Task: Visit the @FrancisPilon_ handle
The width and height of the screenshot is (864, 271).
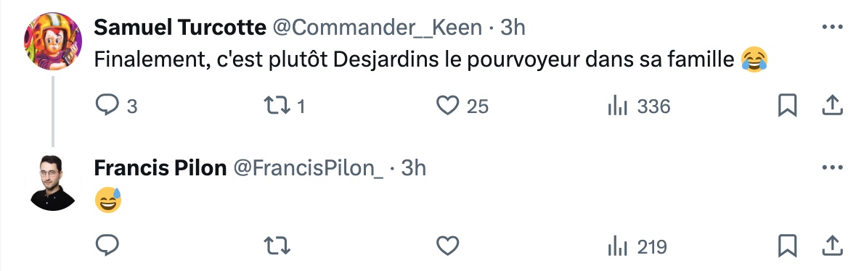Action: point(309,168)
